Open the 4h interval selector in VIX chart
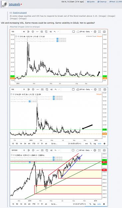The width and height of the screenshot is (122, 208). tap(24, 32)
